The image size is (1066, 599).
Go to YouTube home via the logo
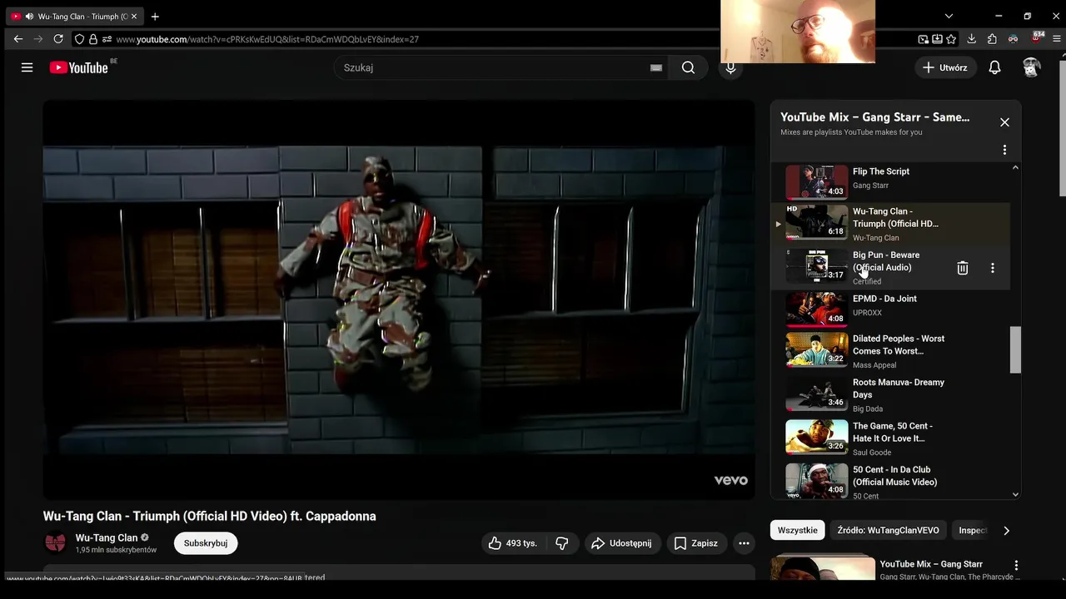coord(79,67)
